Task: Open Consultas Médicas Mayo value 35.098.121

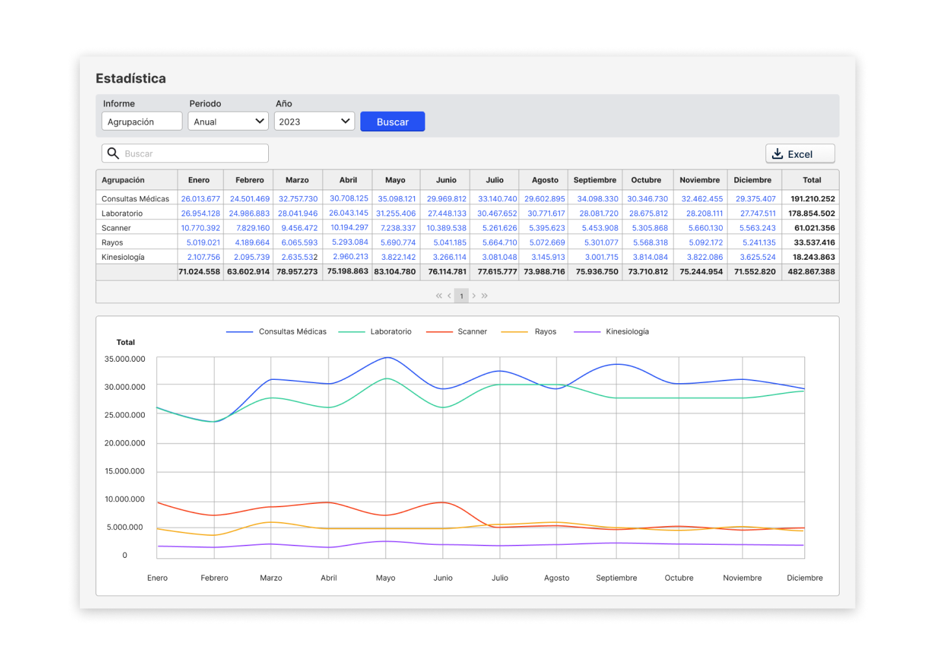Action: pos(397,199)
